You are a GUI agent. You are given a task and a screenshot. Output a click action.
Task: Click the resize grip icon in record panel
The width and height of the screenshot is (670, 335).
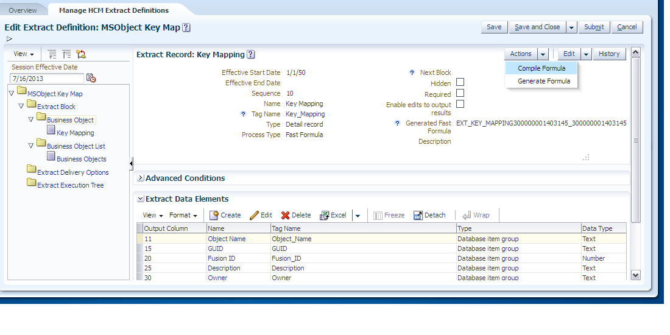coord(586,157)
